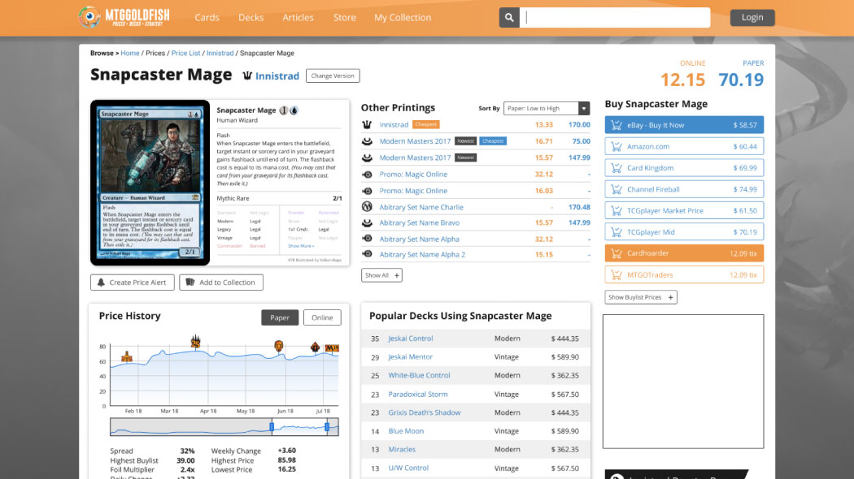Image resolution: width=854 pixels, height=479 pixels.
Task: Click cart icon next to TCGplayer Mid
Action: coord(617,232)
